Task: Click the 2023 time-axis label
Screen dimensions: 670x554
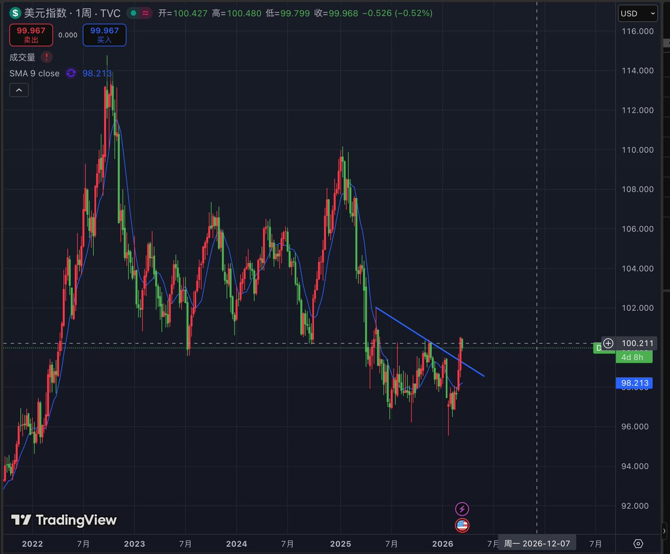Action: (x=135, y=543)
